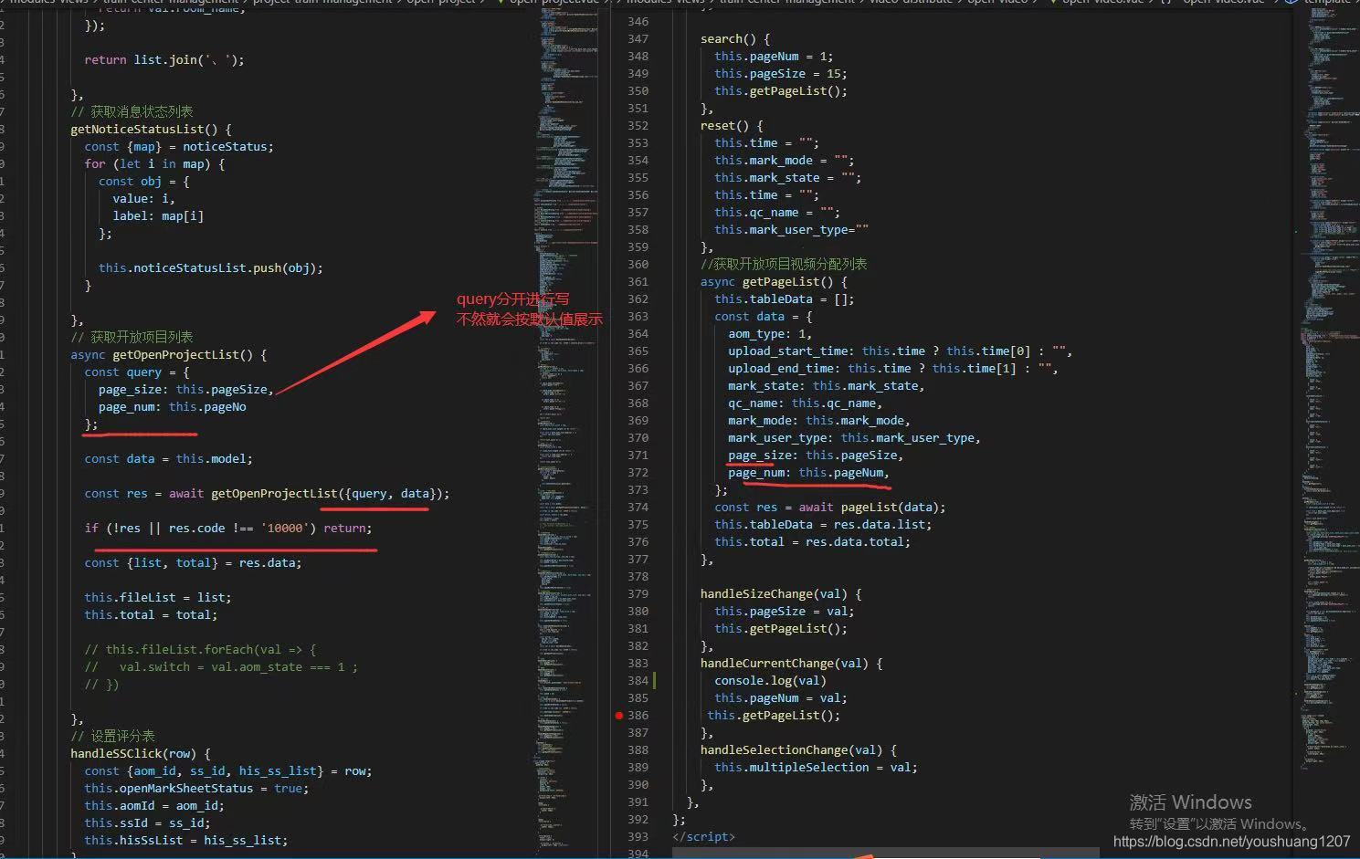Click 'page_num: this.pageNum,' on line 372
Image resolution: width=1360 pixels, height=859 pixels.
[x=808, y=473]
